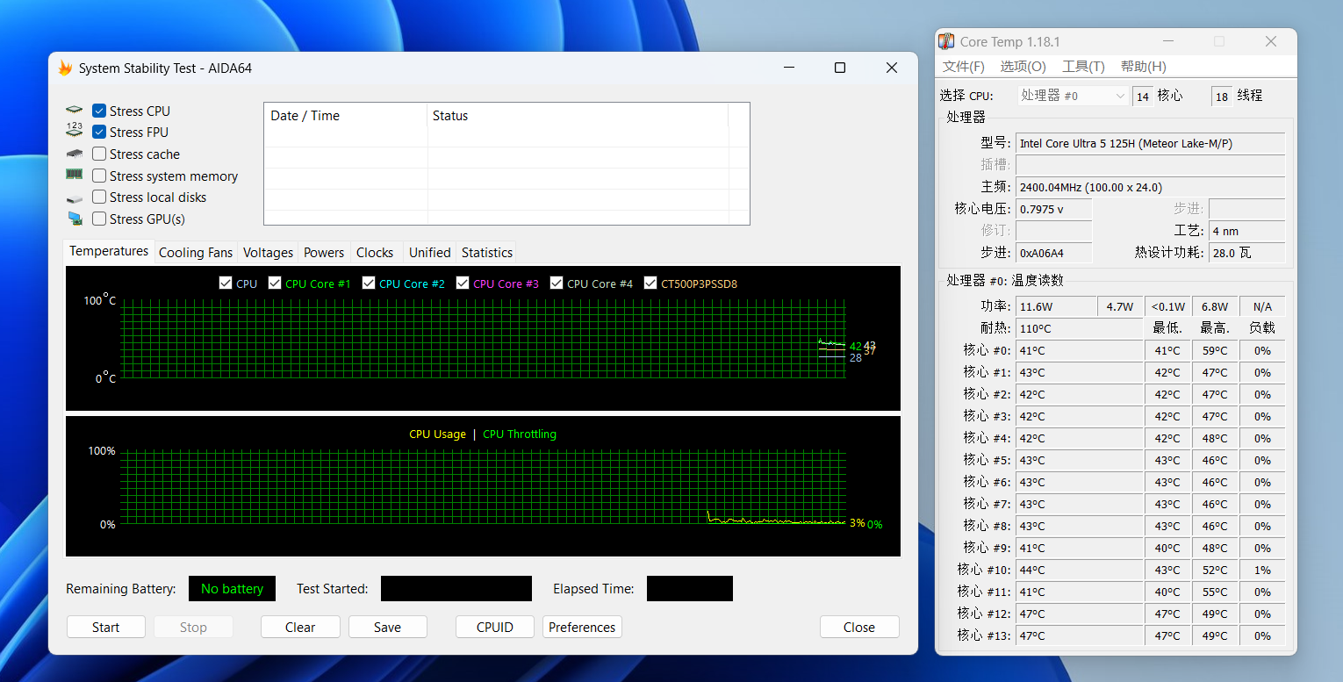This screenshot has width=1343, height=682.
Task: Click the Start button to begin stress test
Action: pyautogui.click(x=106, y=627)
